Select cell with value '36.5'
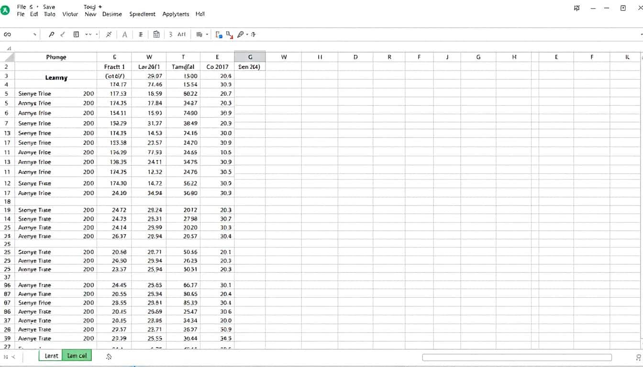The height and width of the screenshot is (367, 643). coord(217,338)
